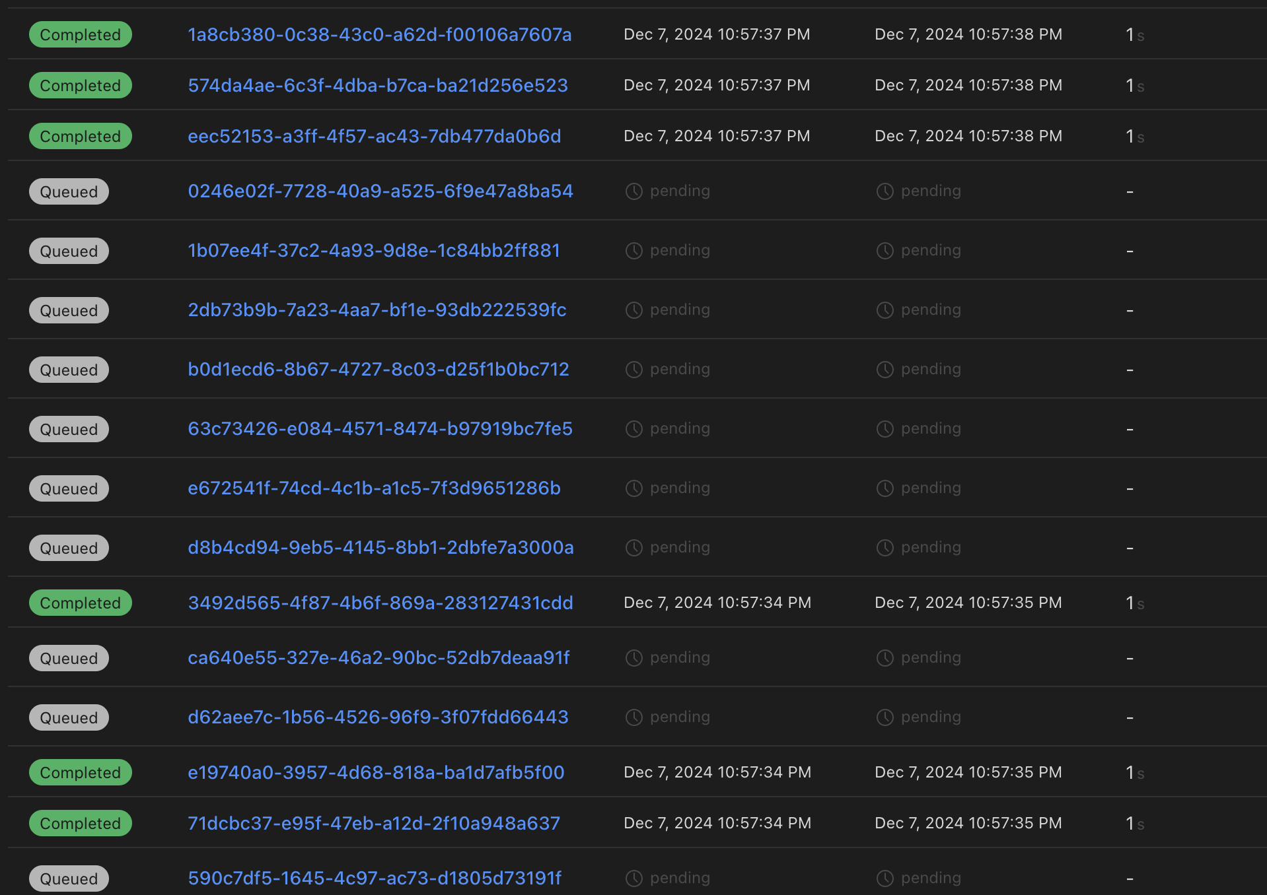Viewport: 1267px width, 895px height.
Task: Select job link 71dcbc37-e95f-47eb-a12d-2f10a948a637
Action: pos(374,823)
